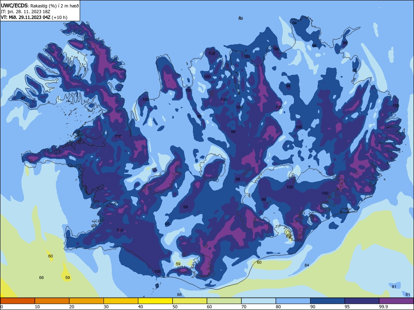
Task: Click the '88' humidity value on the map
Action: coord(179,295)
